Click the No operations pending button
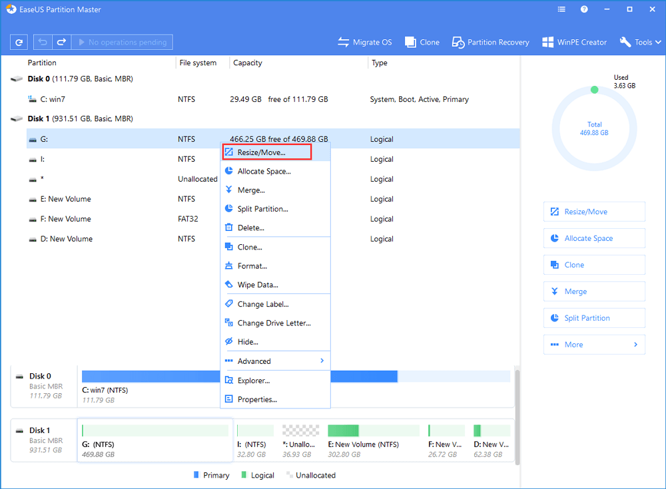Viewport: 666px width, 489px height. tap(123, 42)
